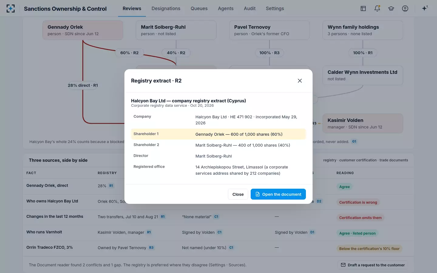Close the Registry extract dialog with X
Image resolution: width=437 pixels, height=273 pixels.
(300, 81)
